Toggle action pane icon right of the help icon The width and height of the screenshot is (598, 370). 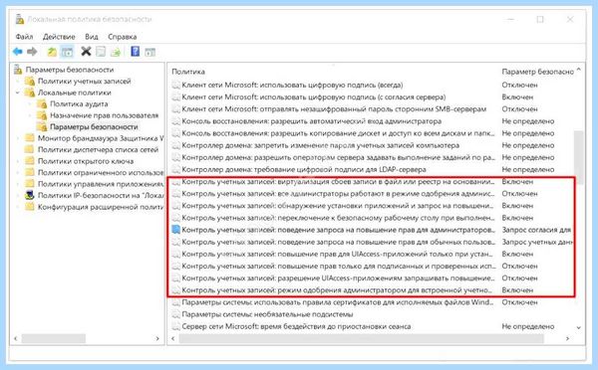149,52
